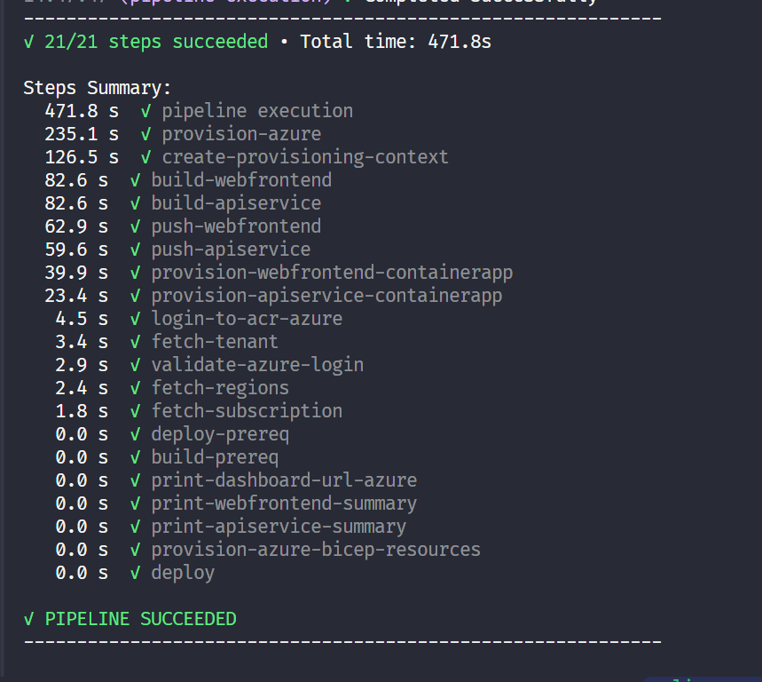Click the provision-apiservice-containerapp step text
The height and width of the screenshot is (682, 762).
326,296
